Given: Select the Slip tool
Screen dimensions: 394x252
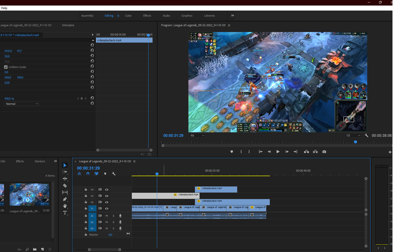Looking at the screenshot, I should pos(65,192).
